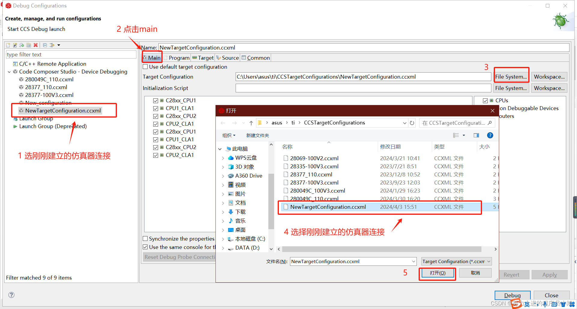
Task: Select Launch Group (Deprecated) entry
Action: tap(53, 126)
